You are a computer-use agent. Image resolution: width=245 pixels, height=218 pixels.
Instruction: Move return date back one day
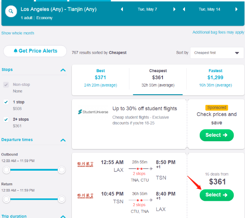pyautogui.click(x=183, y=9)
